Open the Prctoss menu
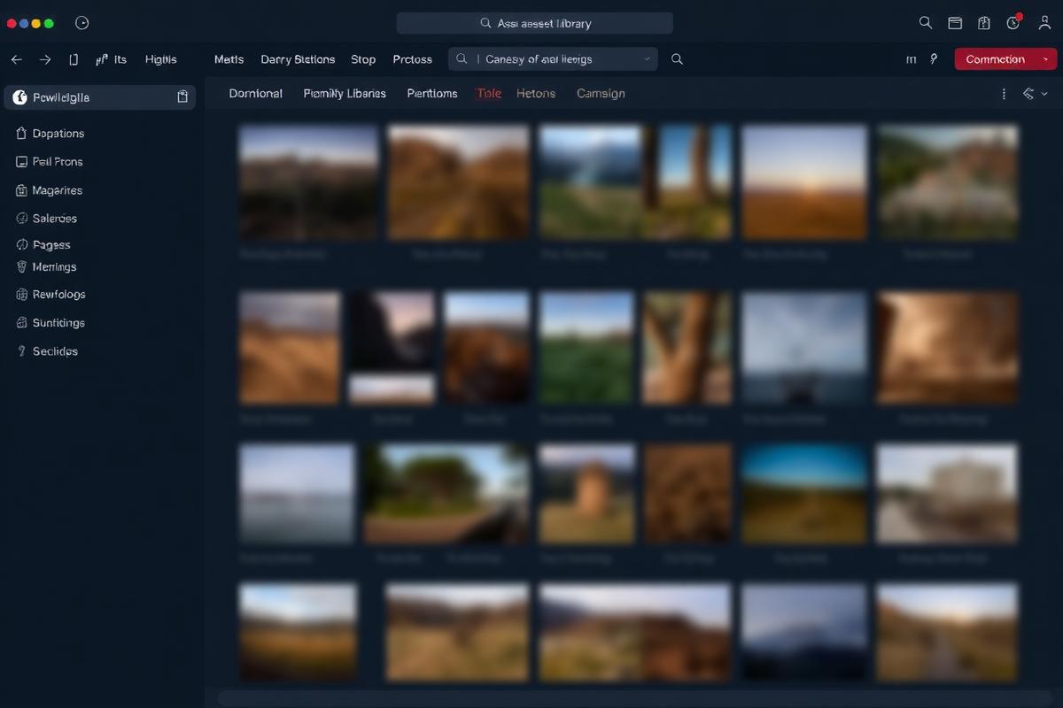The width and height of the screenshot is (1063, 708). tap(413, 59)
